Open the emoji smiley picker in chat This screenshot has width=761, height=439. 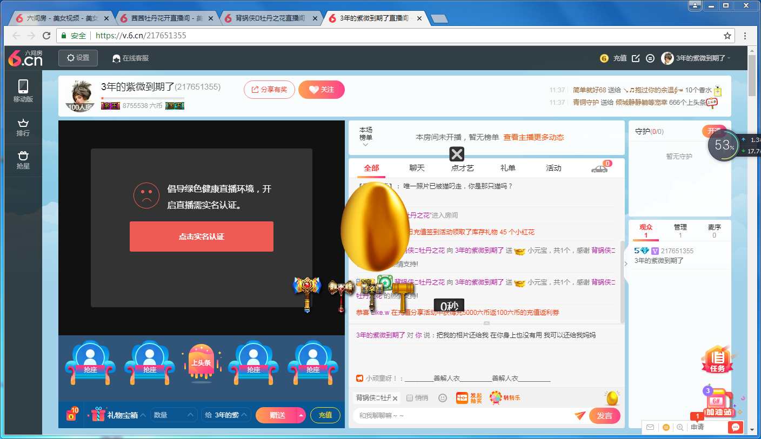(x=443, y=398)
